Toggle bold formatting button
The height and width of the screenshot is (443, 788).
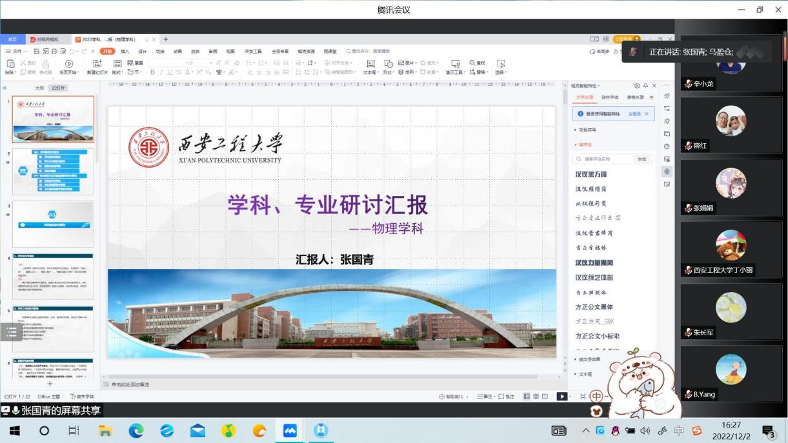[152, 72]
